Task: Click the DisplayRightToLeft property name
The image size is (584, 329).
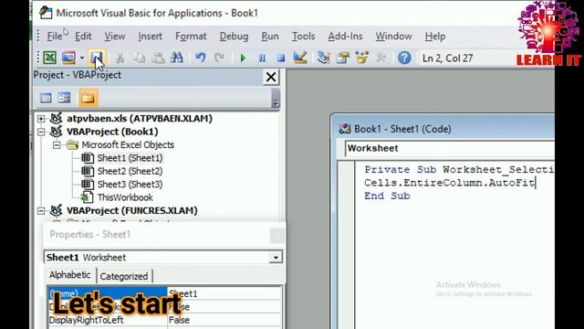Action: coord(108,320)
